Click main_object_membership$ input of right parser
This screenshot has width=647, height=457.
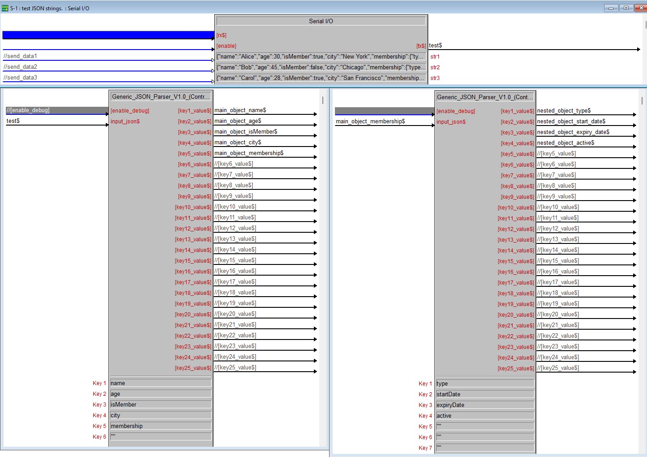point(370,122)
